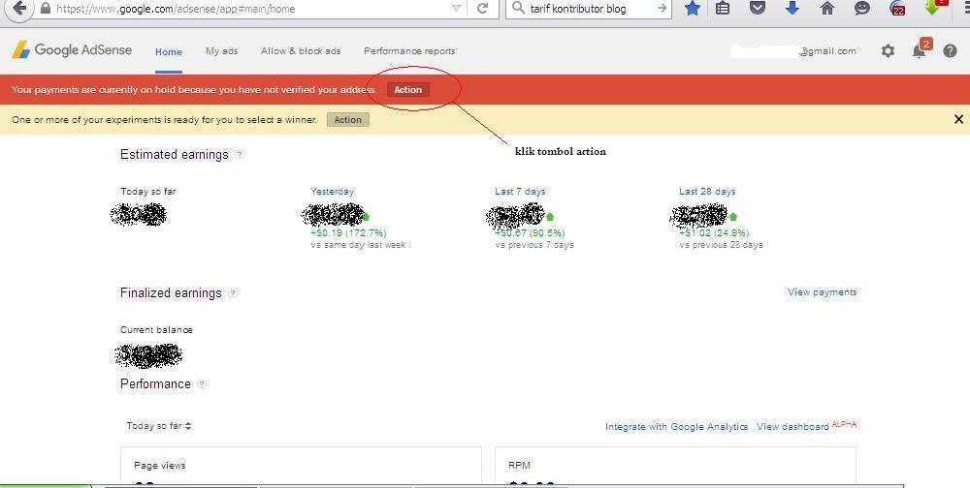Open the Last 7 days earnings link

click(520, 192)
